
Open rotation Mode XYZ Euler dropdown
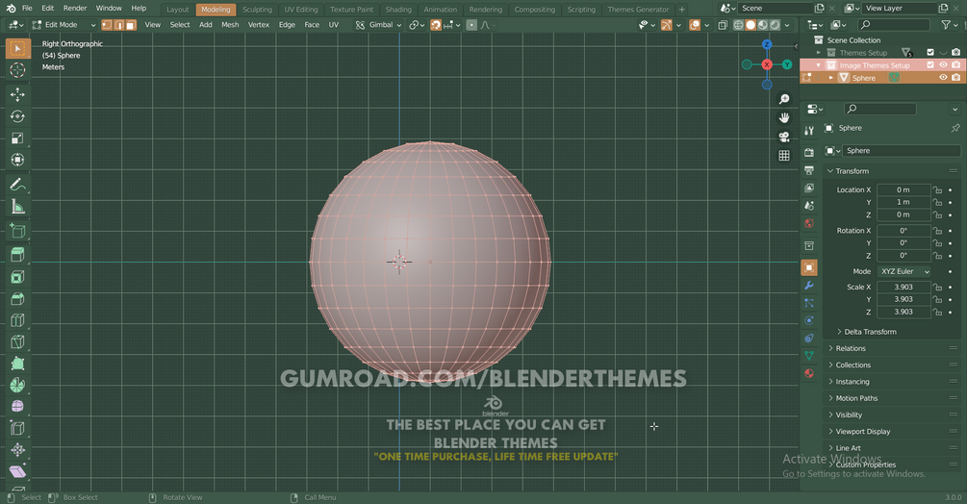pyautogui.click(x=904, y=271)
